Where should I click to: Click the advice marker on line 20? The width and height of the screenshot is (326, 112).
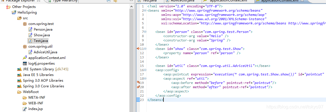click(138, 87)
